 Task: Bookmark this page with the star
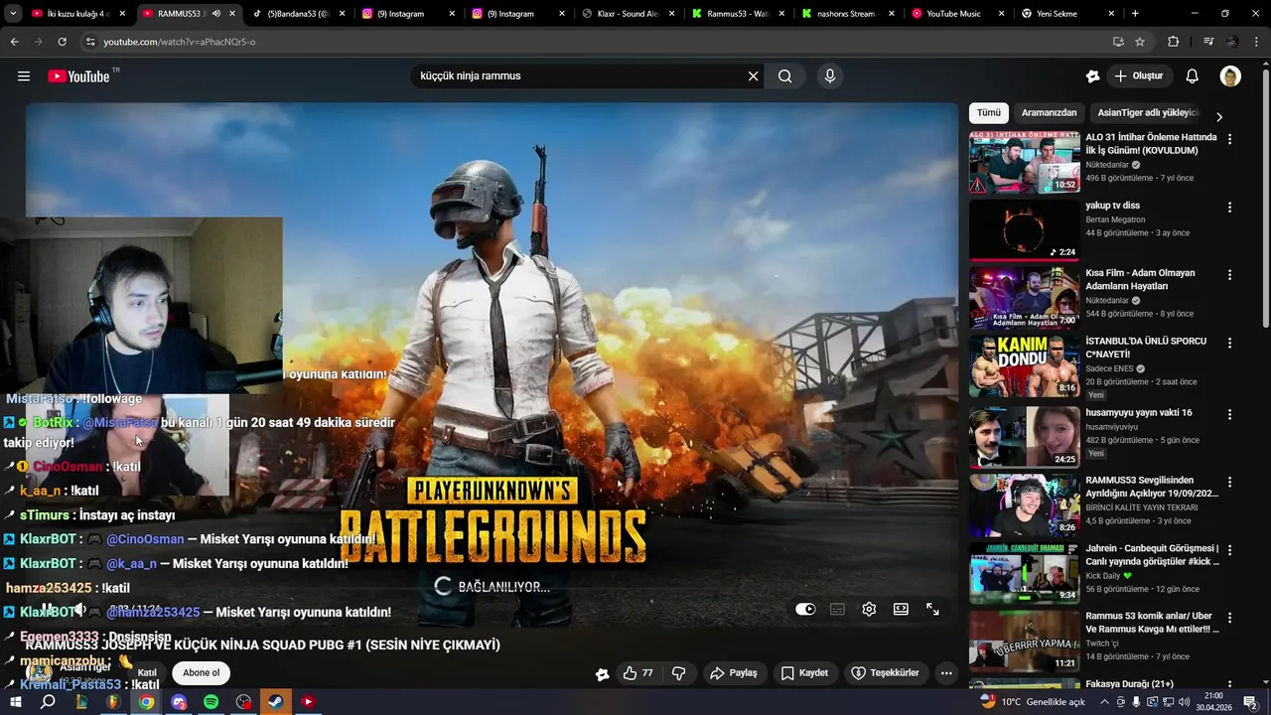click(x=1140, y=42)
